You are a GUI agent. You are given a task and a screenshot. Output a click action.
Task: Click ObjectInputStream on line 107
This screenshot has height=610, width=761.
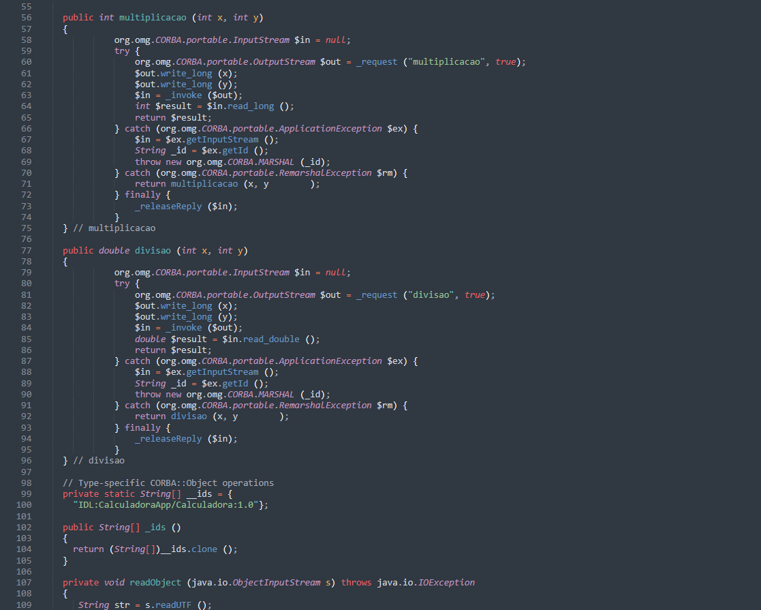276,582
